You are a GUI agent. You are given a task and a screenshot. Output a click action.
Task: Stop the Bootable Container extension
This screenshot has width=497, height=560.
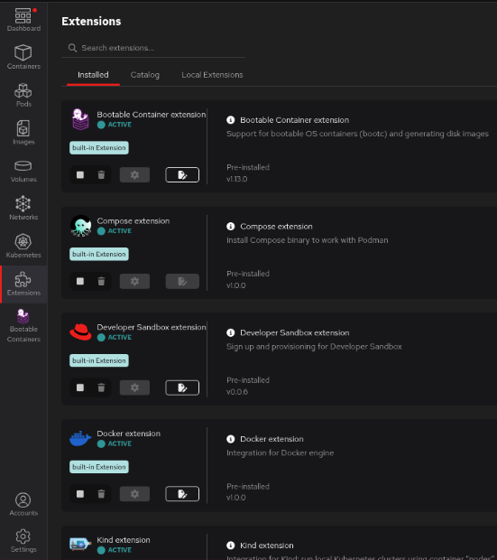(x=80, y=175)
